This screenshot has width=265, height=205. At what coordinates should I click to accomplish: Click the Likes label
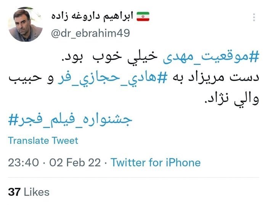(37, 192)
